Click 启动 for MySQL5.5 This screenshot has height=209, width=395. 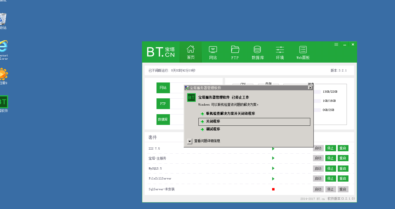point(318,168)
